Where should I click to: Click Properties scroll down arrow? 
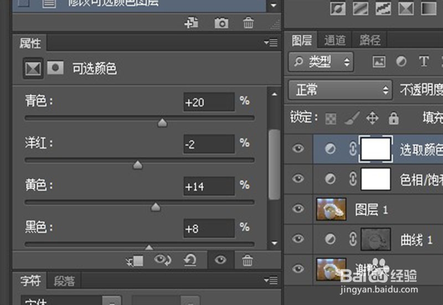pos(274,243)
